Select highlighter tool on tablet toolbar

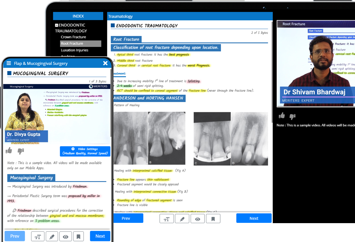[182, 219]
